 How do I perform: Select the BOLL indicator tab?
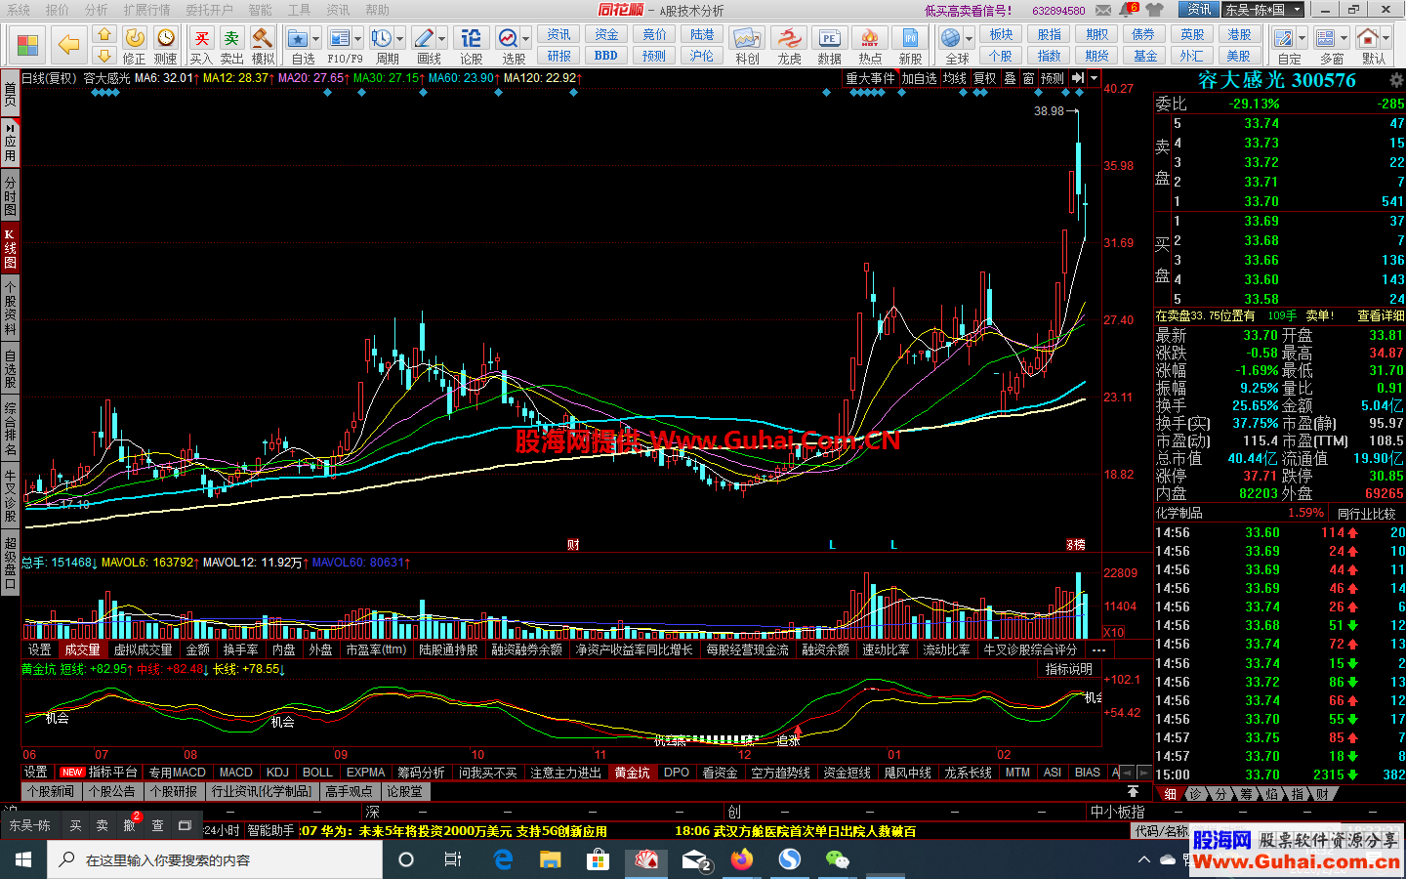317,773
